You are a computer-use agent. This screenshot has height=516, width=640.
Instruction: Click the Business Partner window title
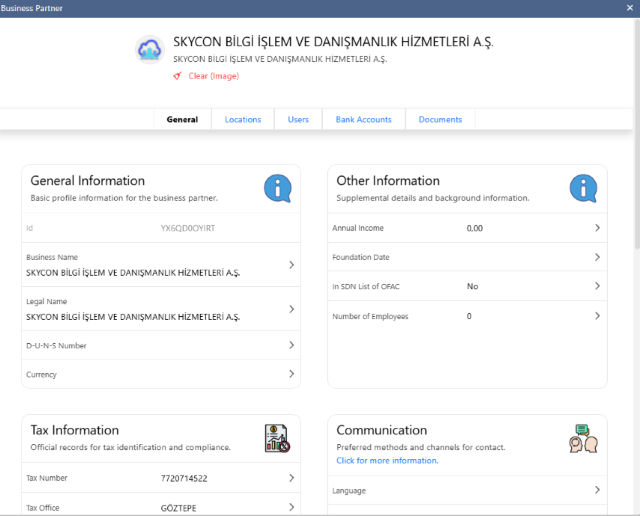point(32,8)
